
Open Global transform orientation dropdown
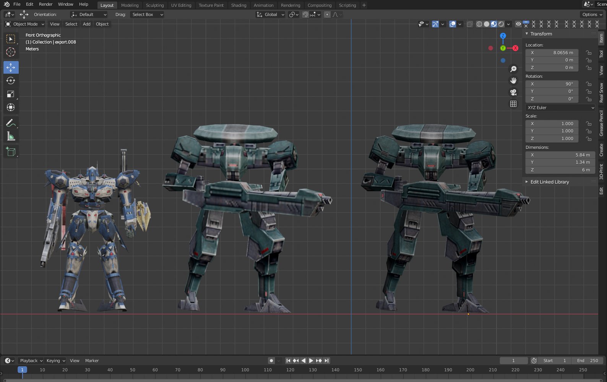tap(270, 15)
